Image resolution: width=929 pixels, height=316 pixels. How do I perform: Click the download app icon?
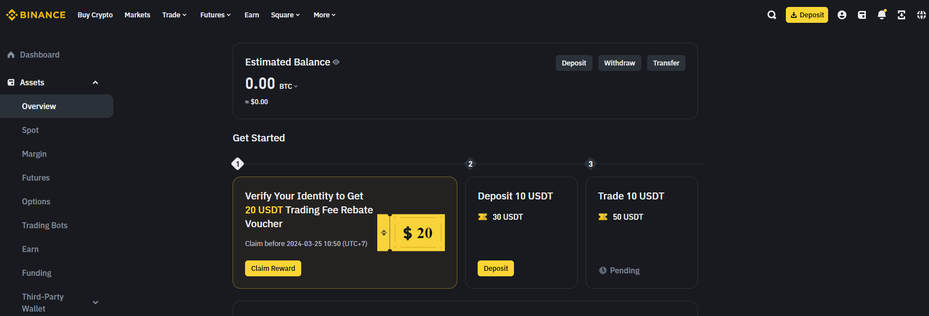901,15
